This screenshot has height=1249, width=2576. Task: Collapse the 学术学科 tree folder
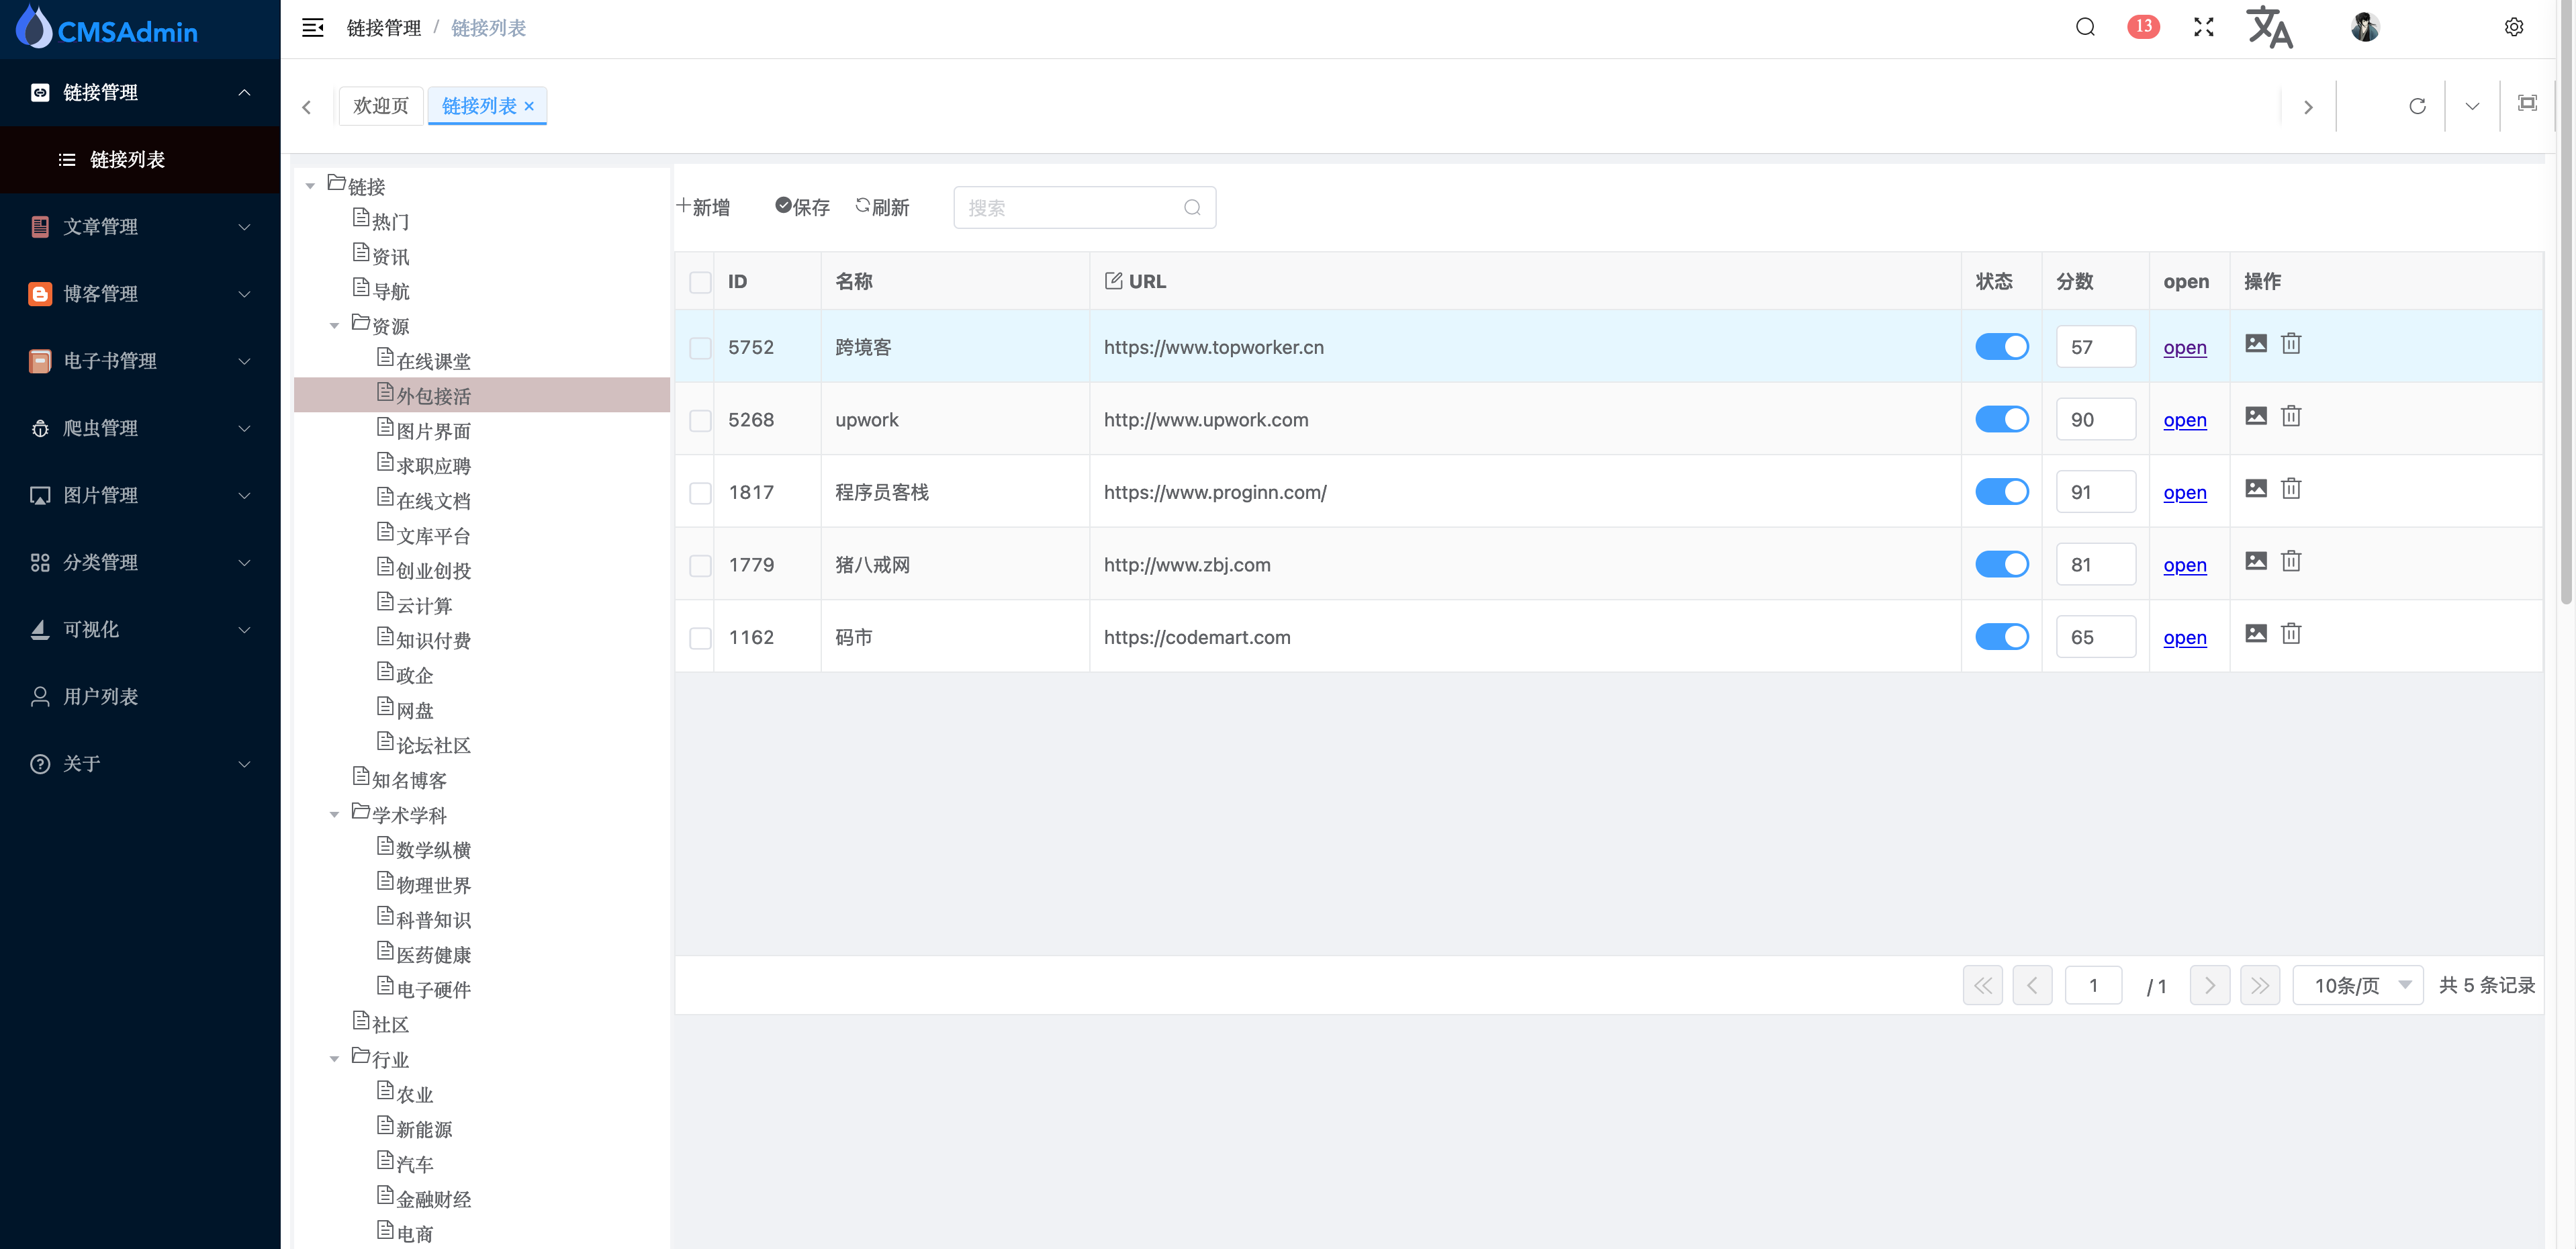(334, 815)
